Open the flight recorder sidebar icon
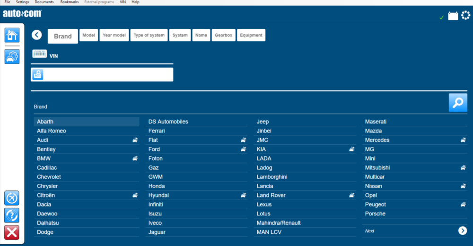The height and width of the screenshot is (246, 473). 12,198
